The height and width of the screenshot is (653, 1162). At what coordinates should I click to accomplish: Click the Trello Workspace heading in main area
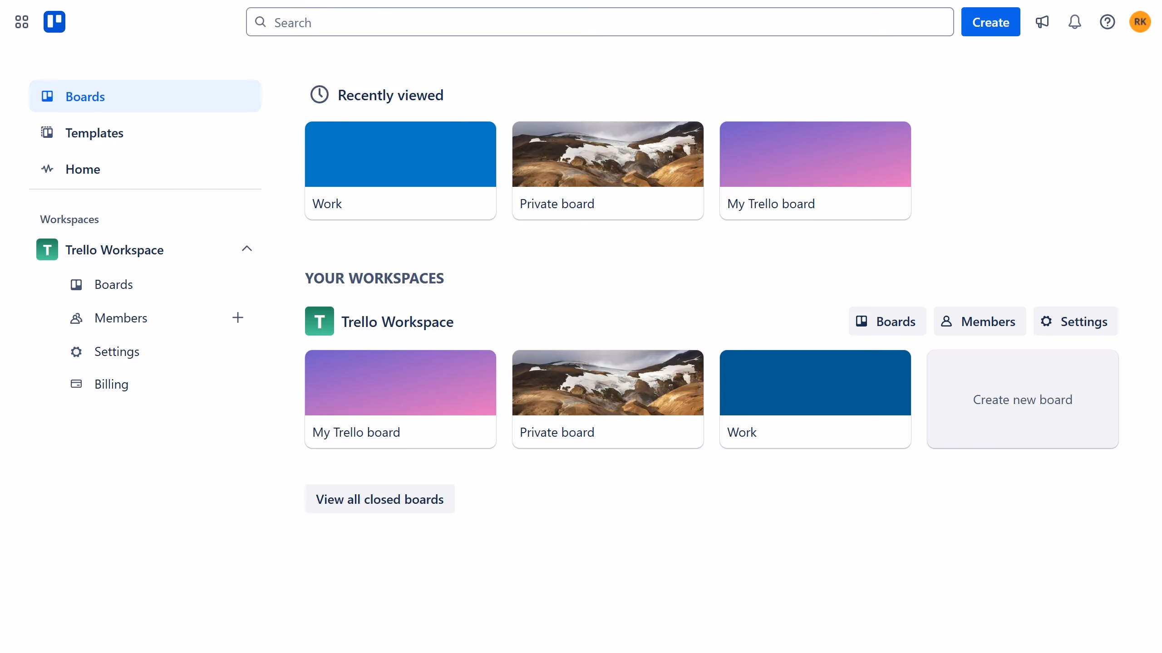(397, 322)
